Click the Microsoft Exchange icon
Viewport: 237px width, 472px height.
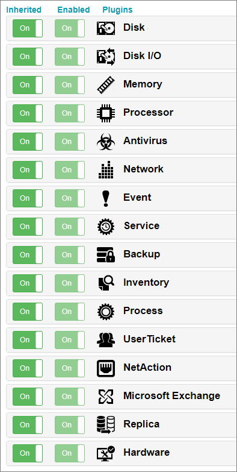point(106,397)
